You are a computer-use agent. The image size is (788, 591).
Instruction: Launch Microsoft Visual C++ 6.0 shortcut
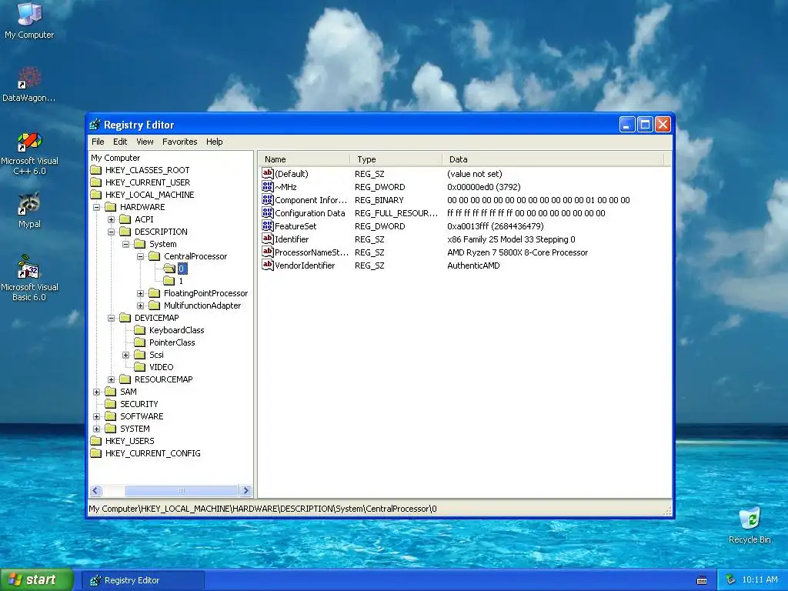[x=29, y=153]
